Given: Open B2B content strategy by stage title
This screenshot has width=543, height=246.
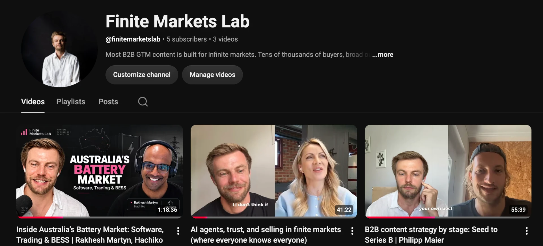Looking at the screenshot, I should (431, 235).
